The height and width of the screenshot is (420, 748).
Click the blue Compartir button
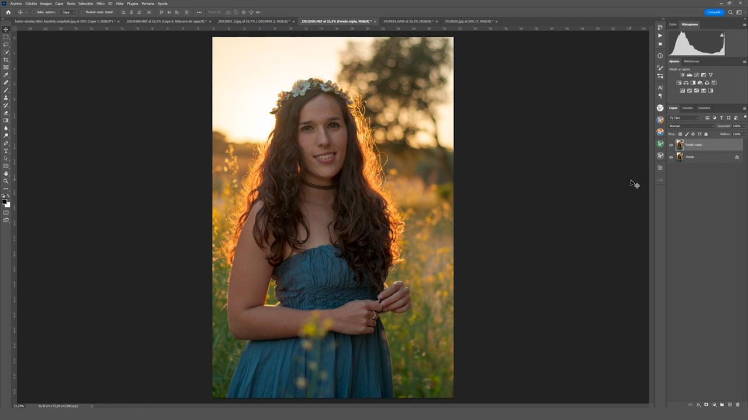pos(714,12)
